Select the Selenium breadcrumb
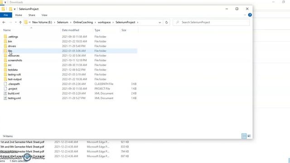 coord(63,22)
